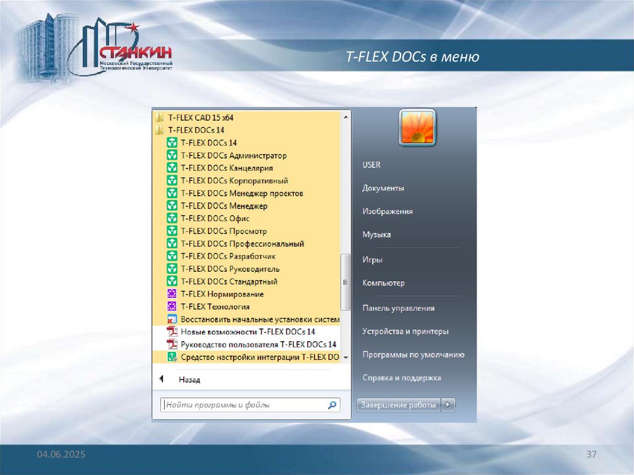Viewport: 634px width, 475px height.
Task: Click the program list scroll down arrow
Action: (x=345, y=357)
